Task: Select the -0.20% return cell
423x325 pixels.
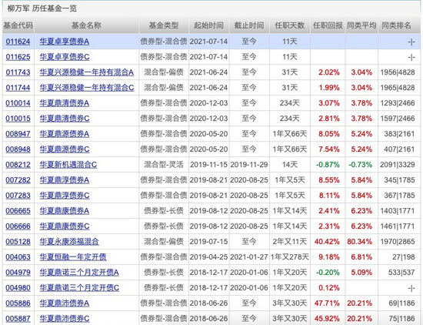Action: click(328, 273)
